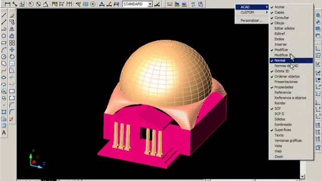
Task: Uncheck the Modificar toolbar
Action: [291, 50]
